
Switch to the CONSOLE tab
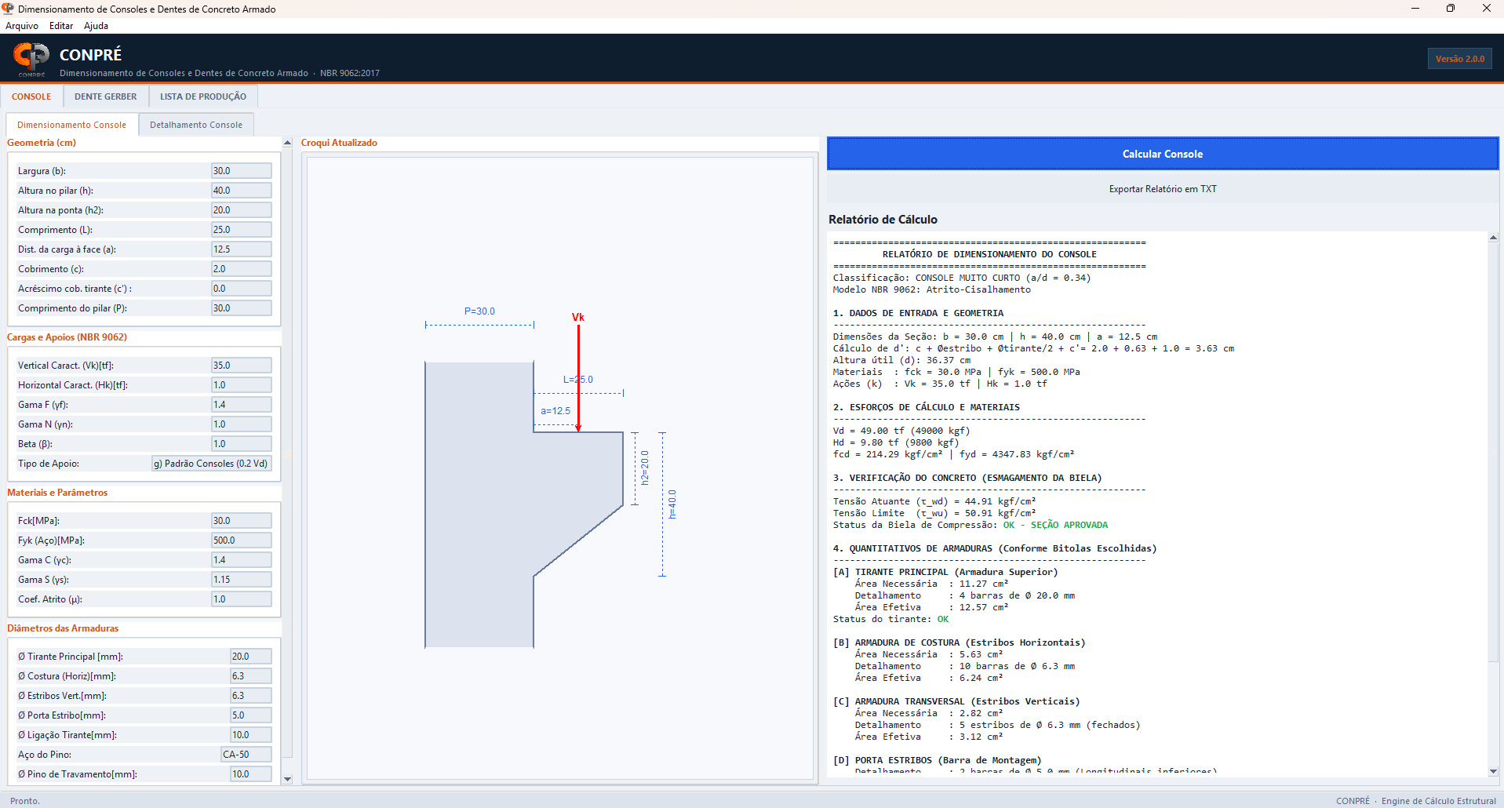pos(31,96)
